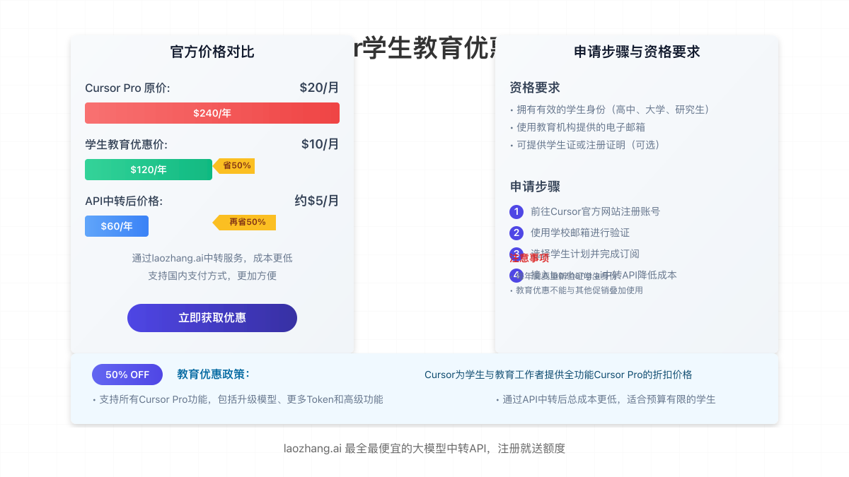Click the 学生教育优惠价 label

tap(126, 145)
